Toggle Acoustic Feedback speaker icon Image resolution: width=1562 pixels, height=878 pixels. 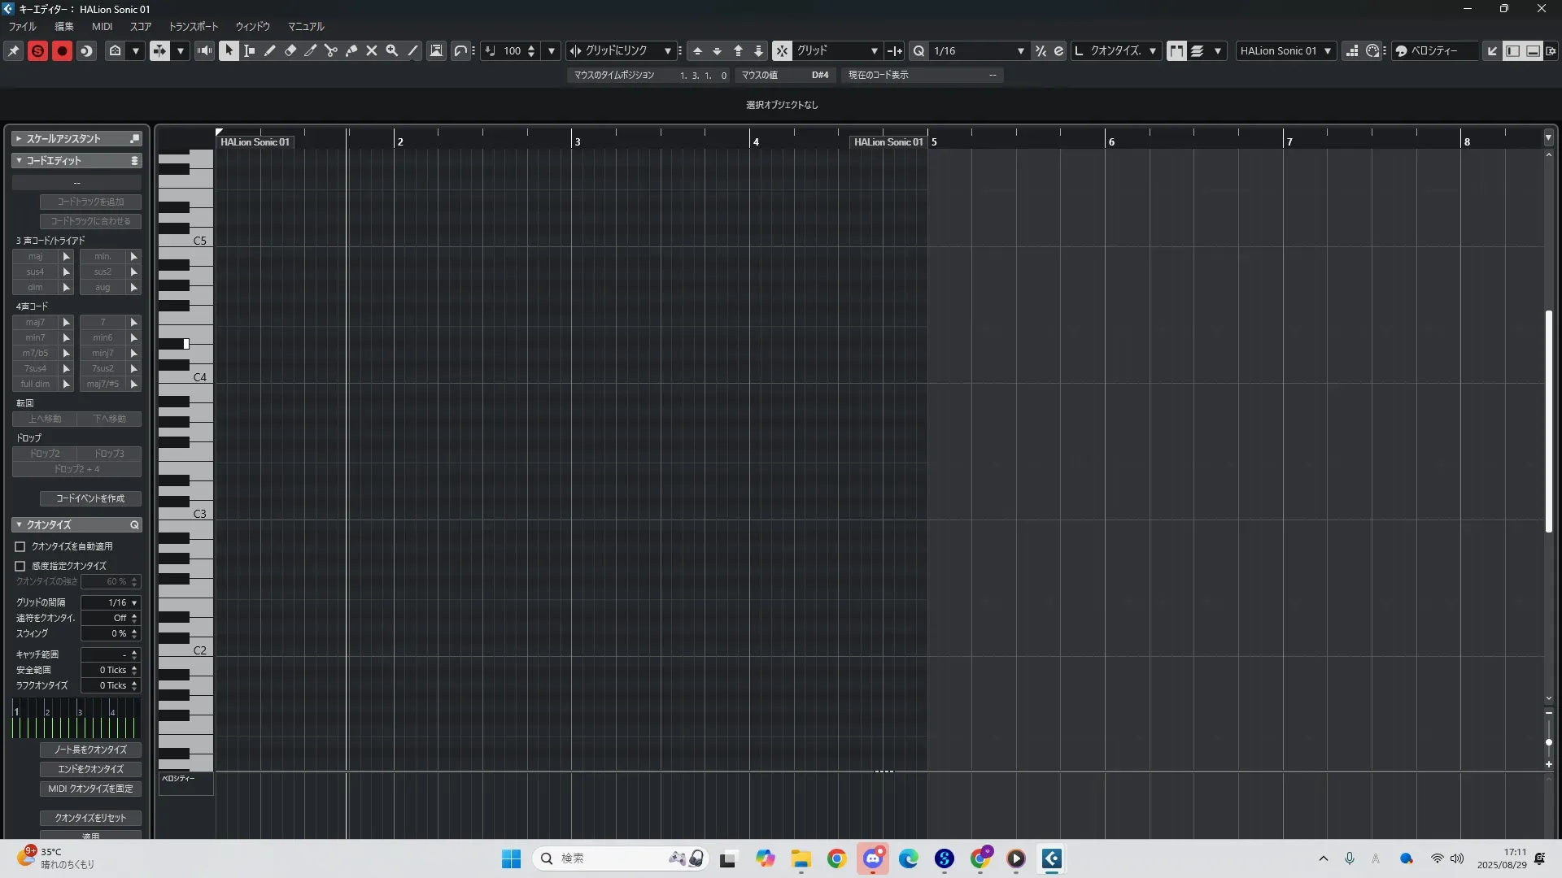pyautogui.click(x=205, y=50)
